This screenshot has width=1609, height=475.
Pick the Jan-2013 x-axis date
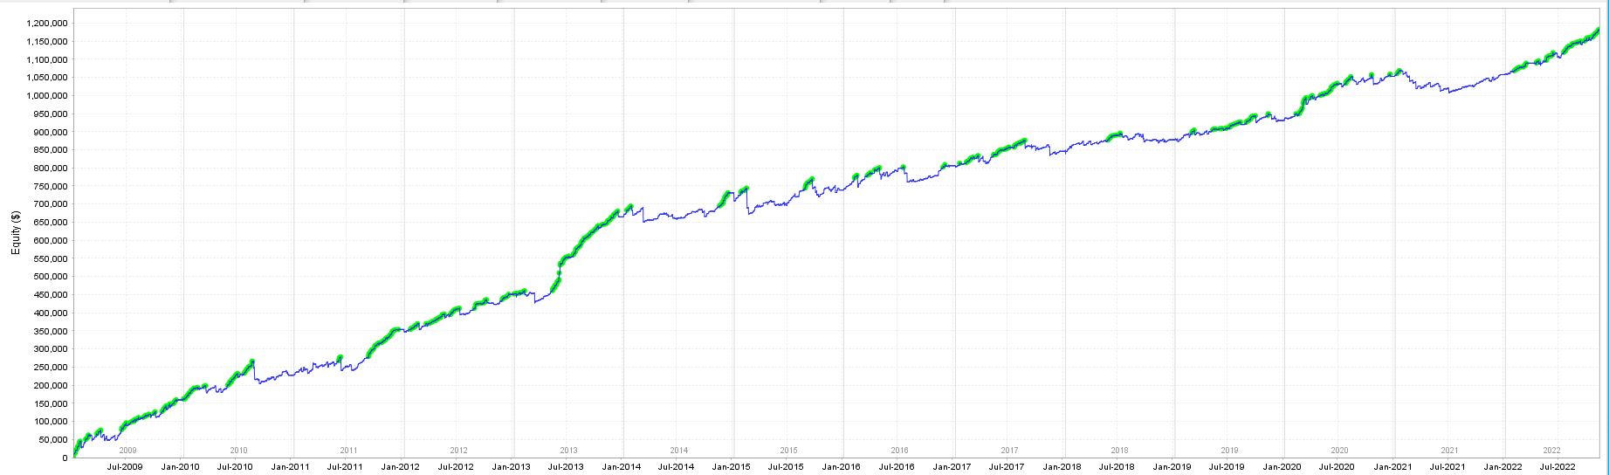click(512, 467)
